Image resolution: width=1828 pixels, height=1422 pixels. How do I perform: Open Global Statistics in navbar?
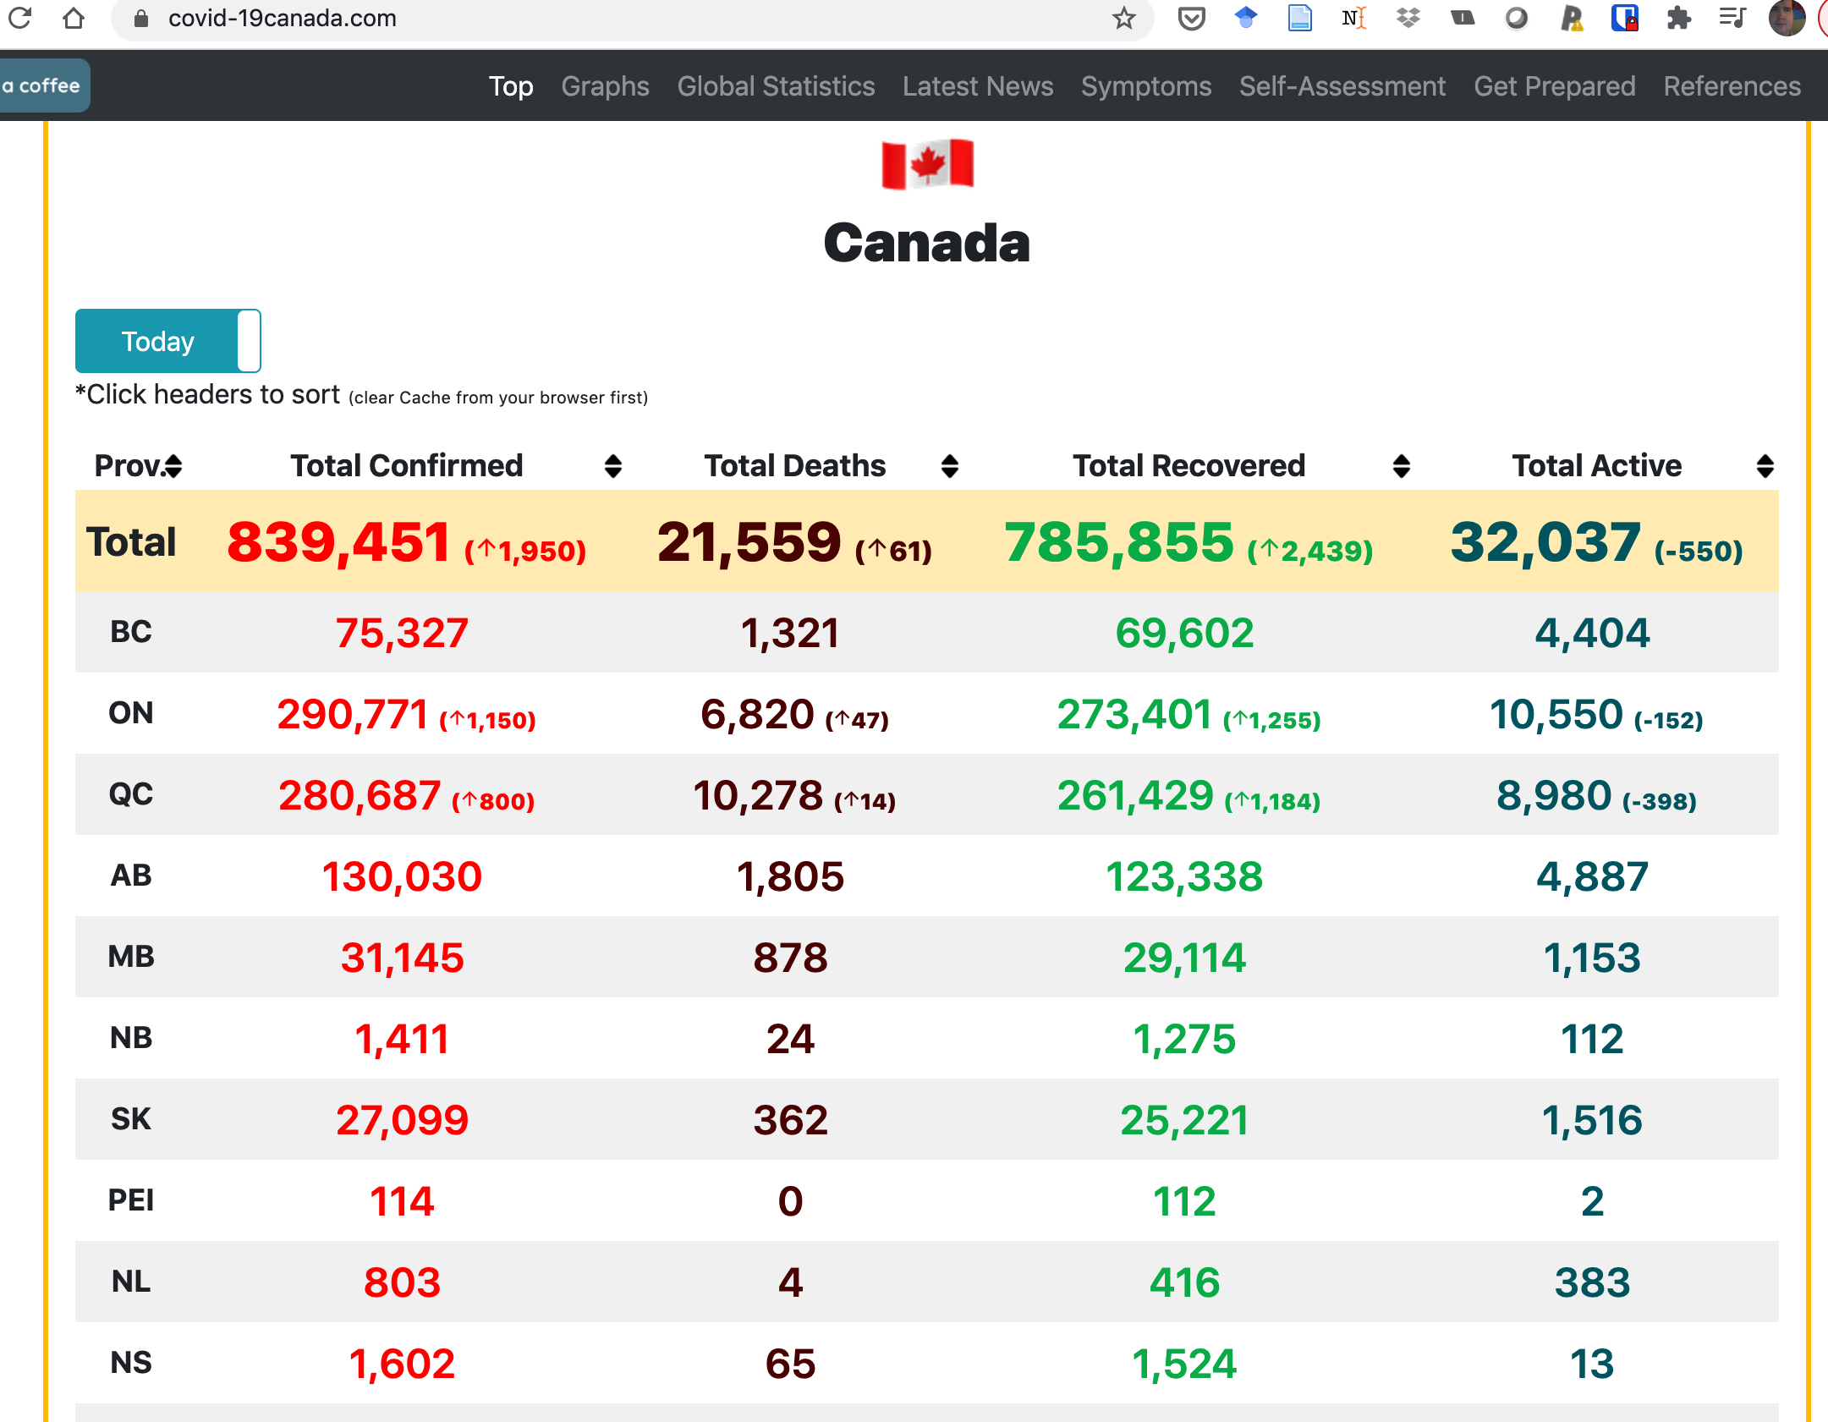[776, 86]
